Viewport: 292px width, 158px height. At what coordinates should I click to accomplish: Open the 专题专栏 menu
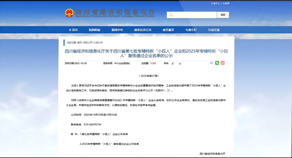point(191,30)
